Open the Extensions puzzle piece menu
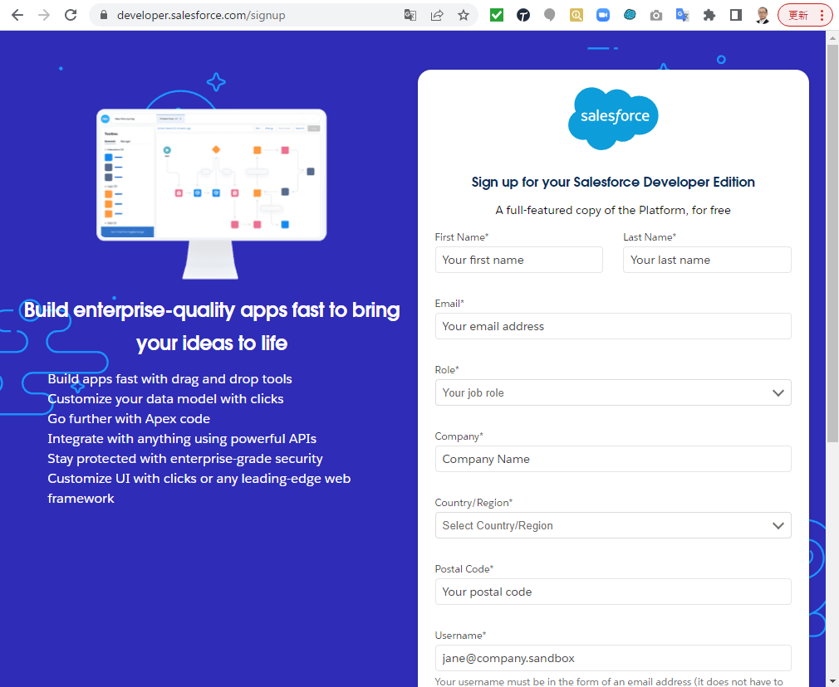Viewport: 839px width, 687px height. click(x=709, y=15)
